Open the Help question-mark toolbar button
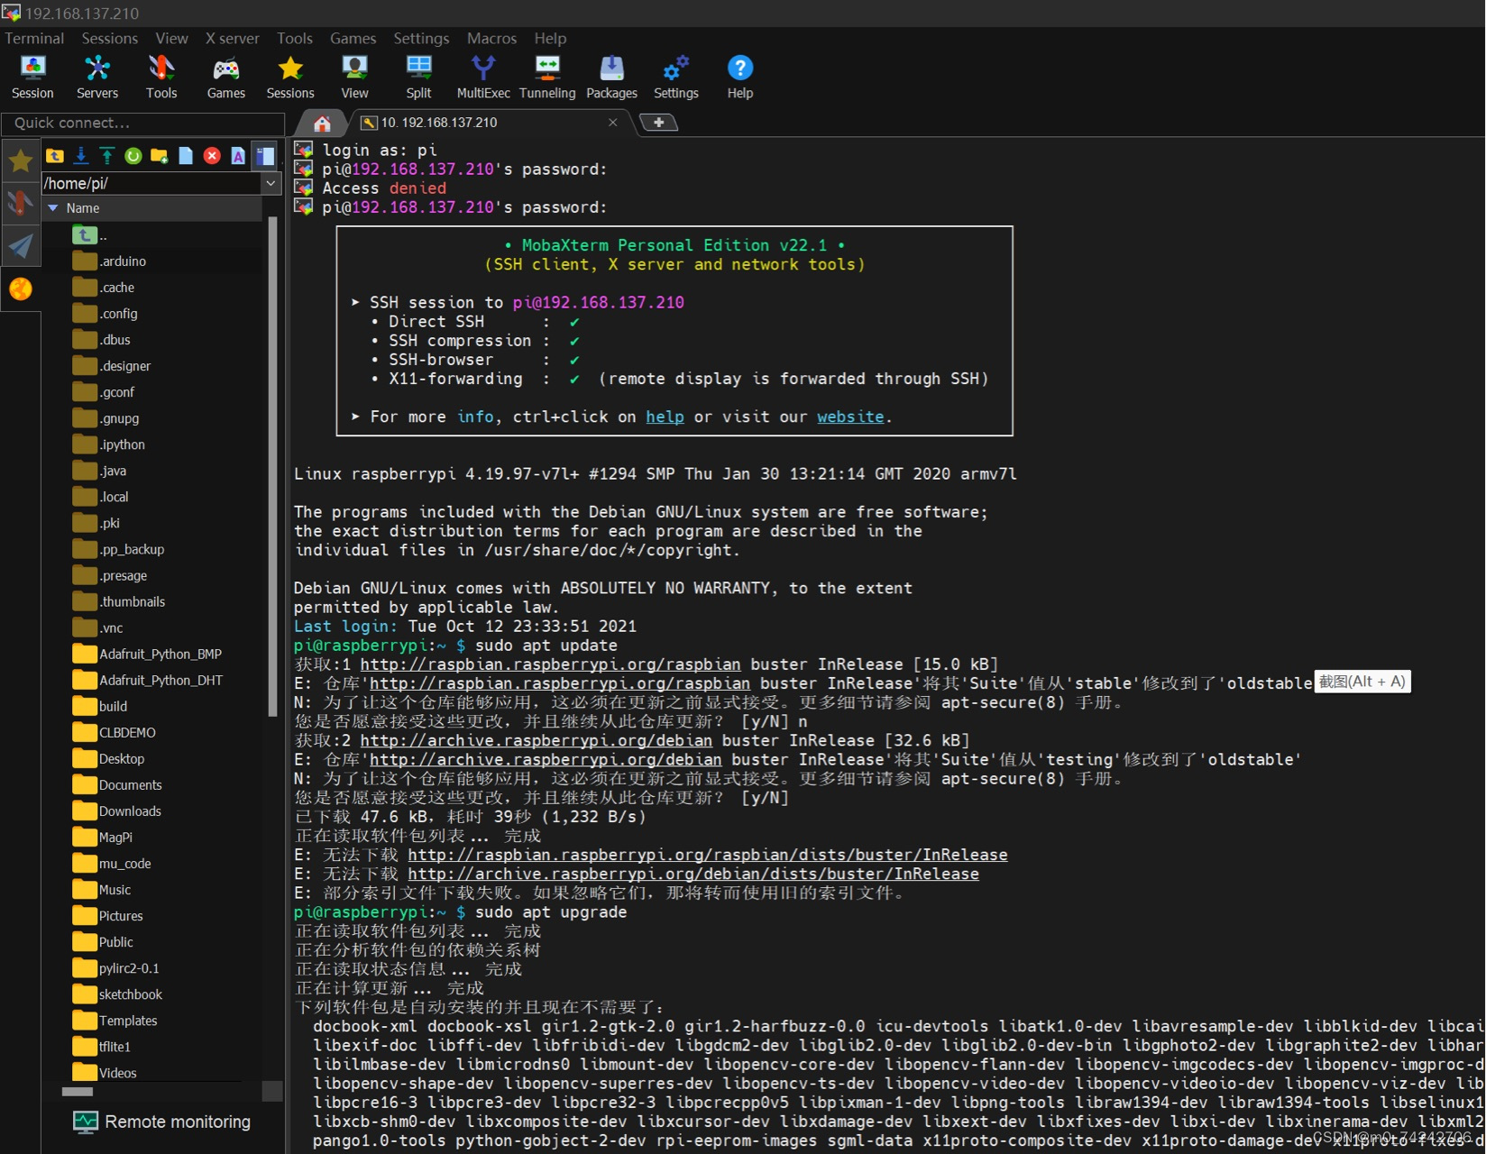Viewport: 1486px width, 1154px height. 740,77
